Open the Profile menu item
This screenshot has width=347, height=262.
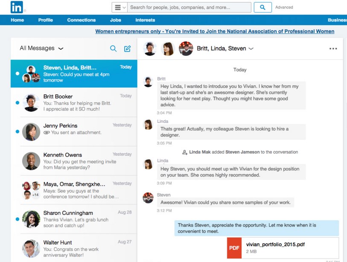pyautogui.click(x=45, y=20)
